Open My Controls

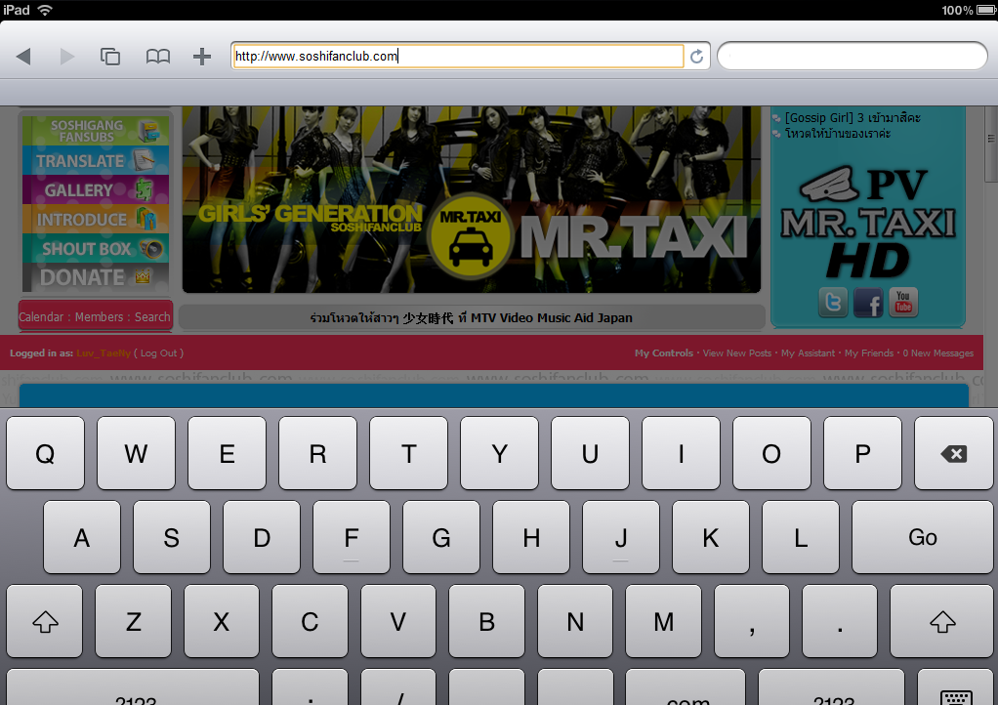(x=664, y=353)
